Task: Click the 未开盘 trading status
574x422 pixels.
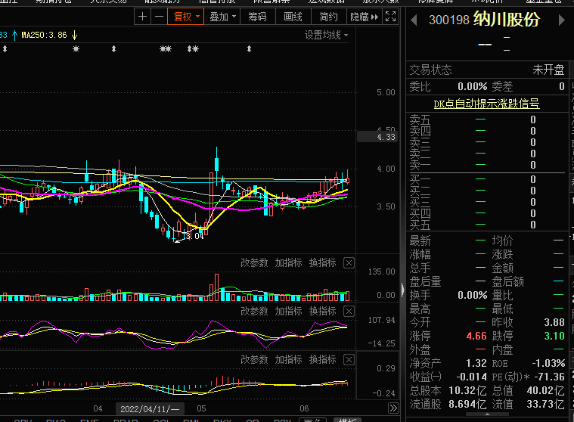Action: coord(548,70)
